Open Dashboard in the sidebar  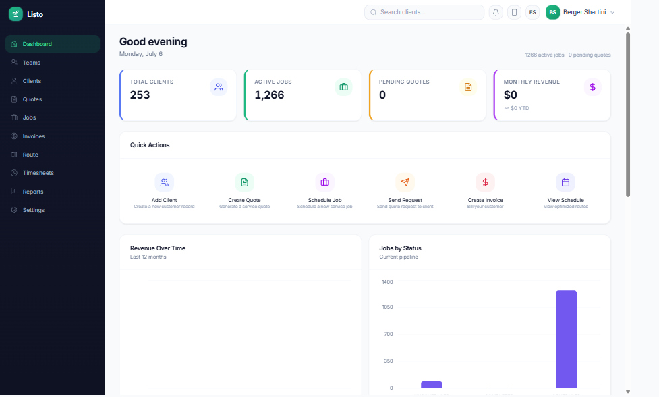(x=53, y=44)
